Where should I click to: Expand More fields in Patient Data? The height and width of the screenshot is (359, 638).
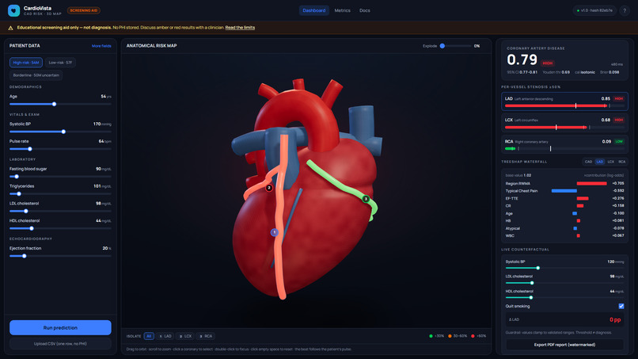[x=101, y=46]
